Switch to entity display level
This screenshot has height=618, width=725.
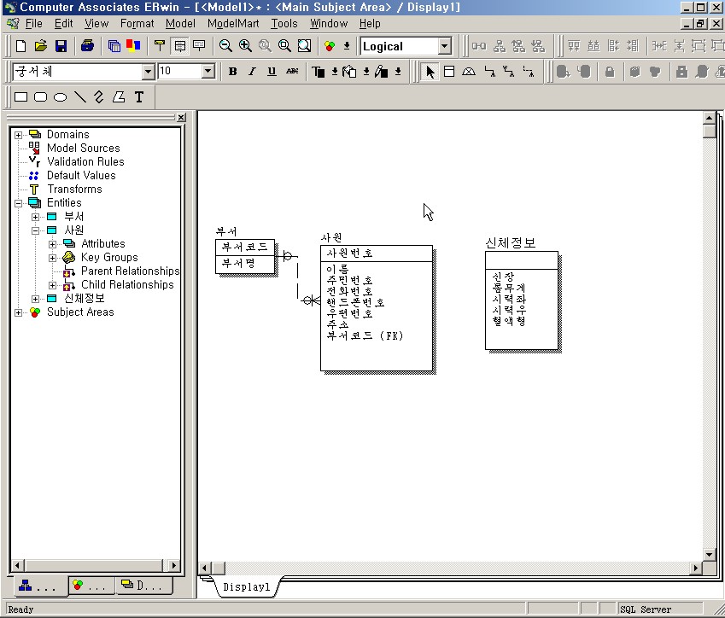click(160, 46)
